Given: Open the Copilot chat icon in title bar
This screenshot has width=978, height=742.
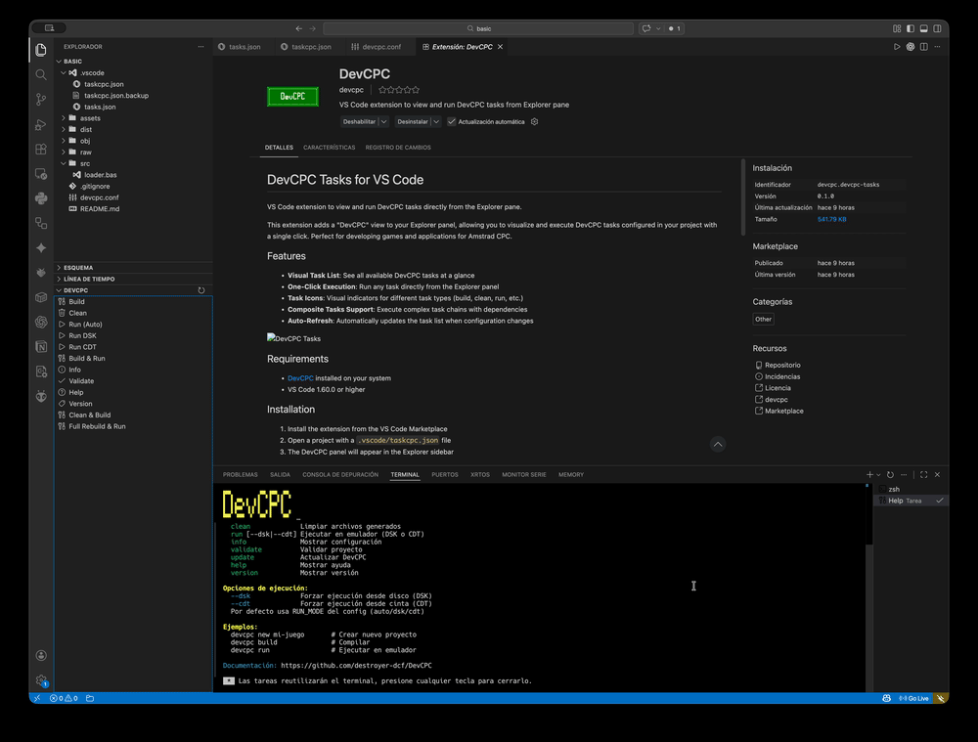Looking at the screenshot, I should [646, 28].
